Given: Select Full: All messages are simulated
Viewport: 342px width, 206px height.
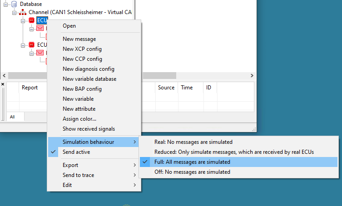Looking at the screenshot, I should (x=192, y=162).
